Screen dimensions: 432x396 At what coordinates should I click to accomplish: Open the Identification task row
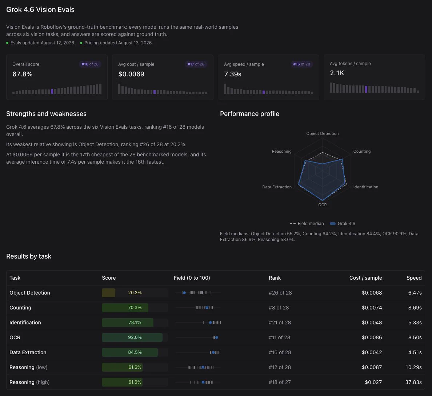click(x=215, y=323)
